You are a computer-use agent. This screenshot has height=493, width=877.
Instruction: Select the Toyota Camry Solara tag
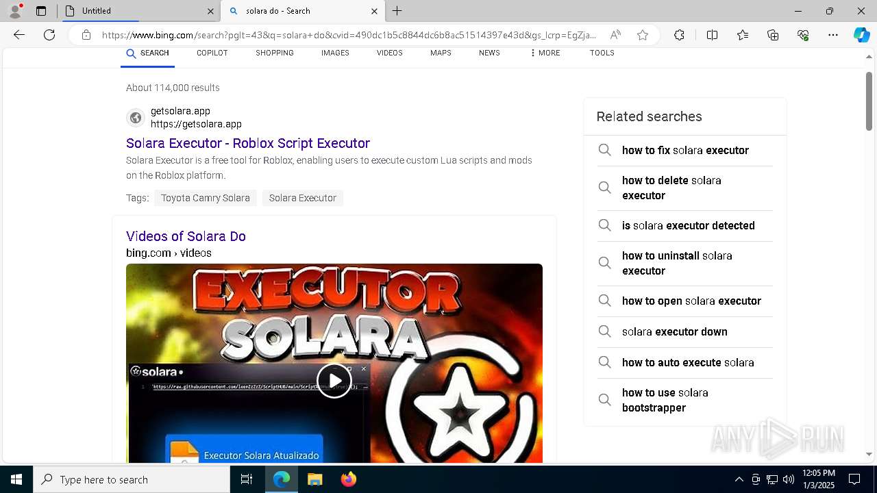pyautogui.click(x=206, y=198)
